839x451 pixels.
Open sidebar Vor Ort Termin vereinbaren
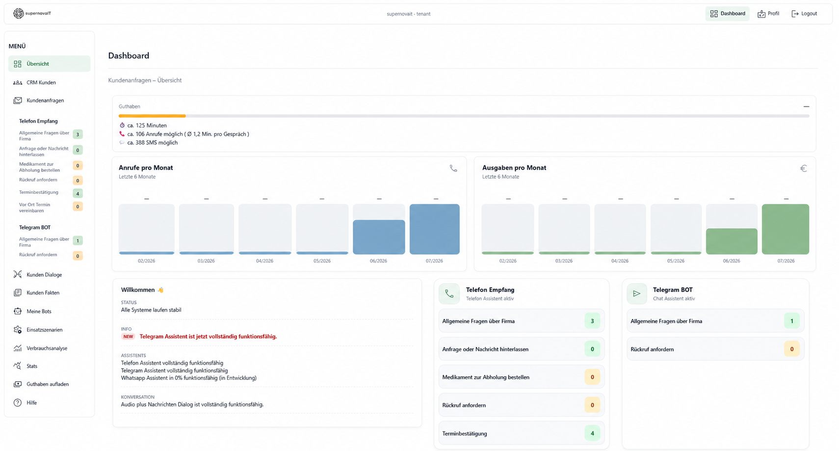pyautogui.click(x=50, y=207)
